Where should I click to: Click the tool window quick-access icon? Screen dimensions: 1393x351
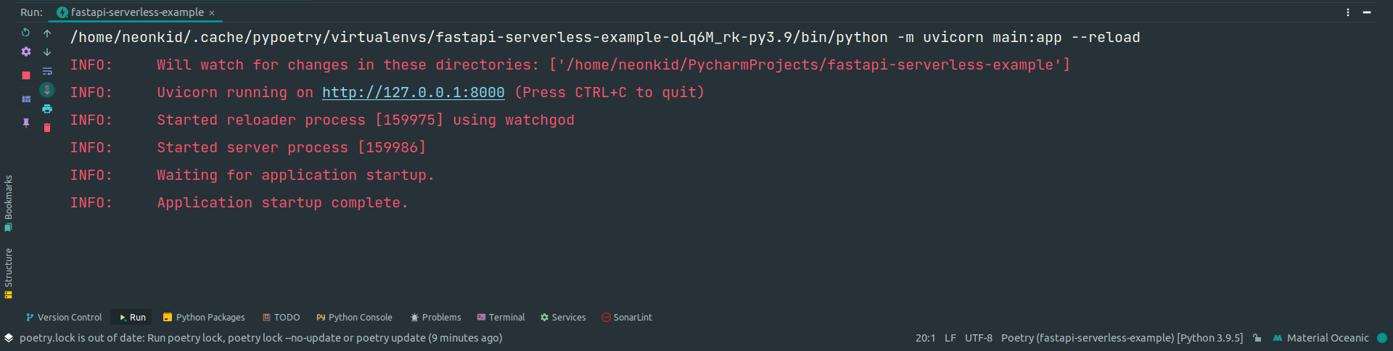9,338
